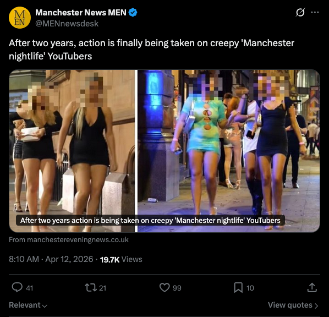The width and height of the screenshot is (329, 317).
Task: Click the share upload icon
Action: pos(312,288)
